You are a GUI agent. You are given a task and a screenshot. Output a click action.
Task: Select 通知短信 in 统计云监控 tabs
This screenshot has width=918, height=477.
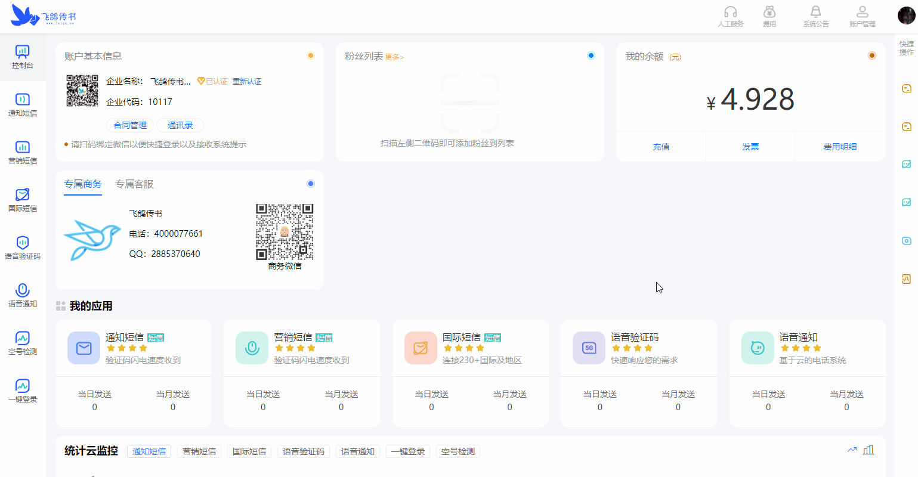pyautogui.click(x=149, y=451)
